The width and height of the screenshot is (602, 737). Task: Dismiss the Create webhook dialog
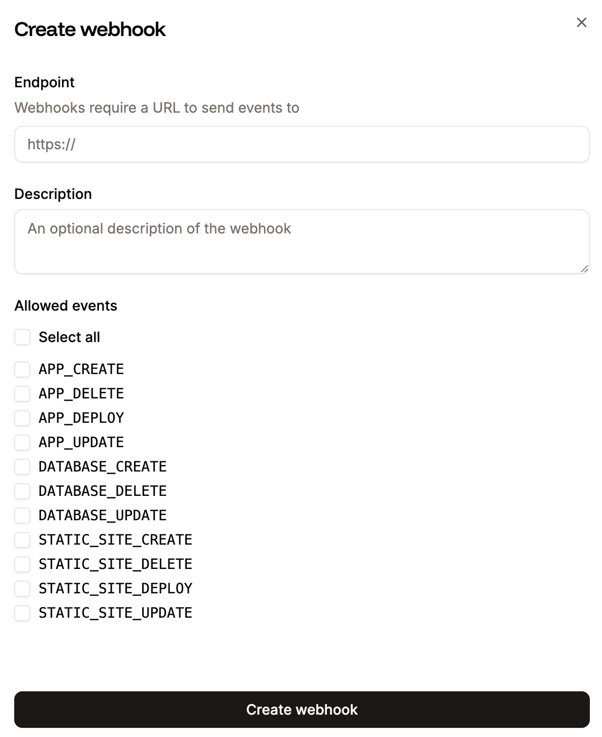[x=581, y=22]
